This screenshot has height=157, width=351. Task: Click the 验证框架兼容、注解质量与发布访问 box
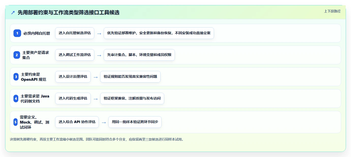[132, 99]
